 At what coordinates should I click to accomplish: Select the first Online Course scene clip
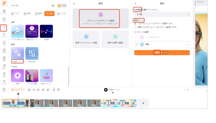coord(15,103)
